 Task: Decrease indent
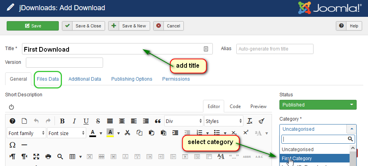pos(187,133)
